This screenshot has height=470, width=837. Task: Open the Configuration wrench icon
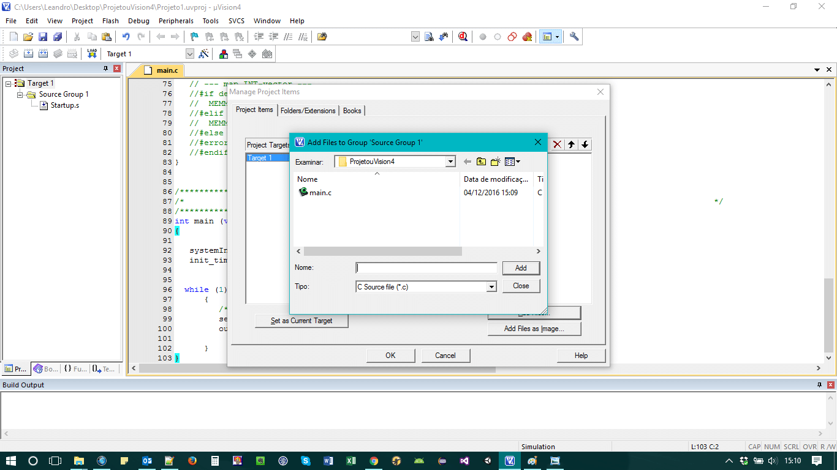pyautogui.click(x=574, y=37)
